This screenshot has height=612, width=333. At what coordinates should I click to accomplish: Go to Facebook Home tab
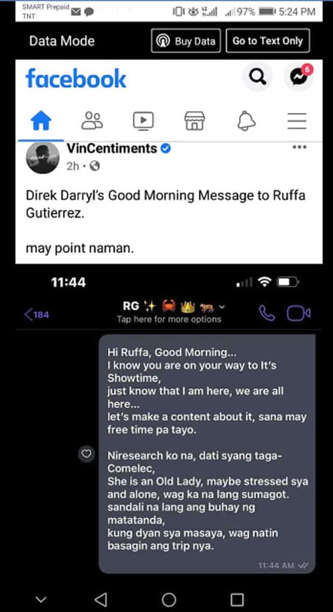pos(41,120)
